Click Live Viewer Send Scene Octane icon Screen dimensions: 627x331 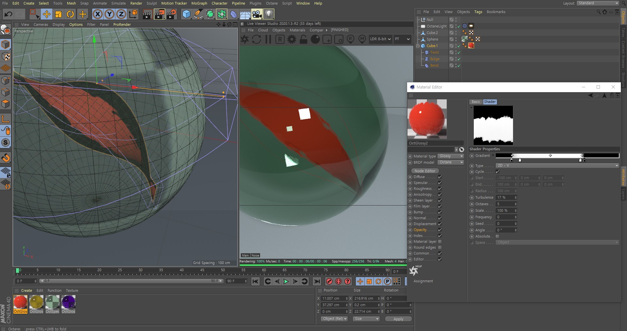[245, 39]
